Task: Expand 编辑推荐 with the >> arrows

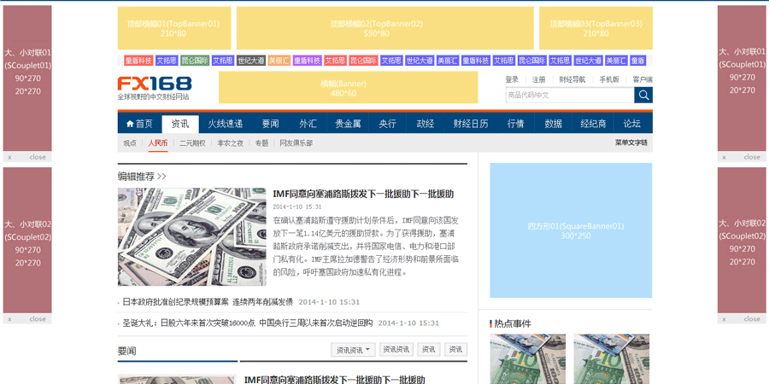Action: [x=161, y=177]
